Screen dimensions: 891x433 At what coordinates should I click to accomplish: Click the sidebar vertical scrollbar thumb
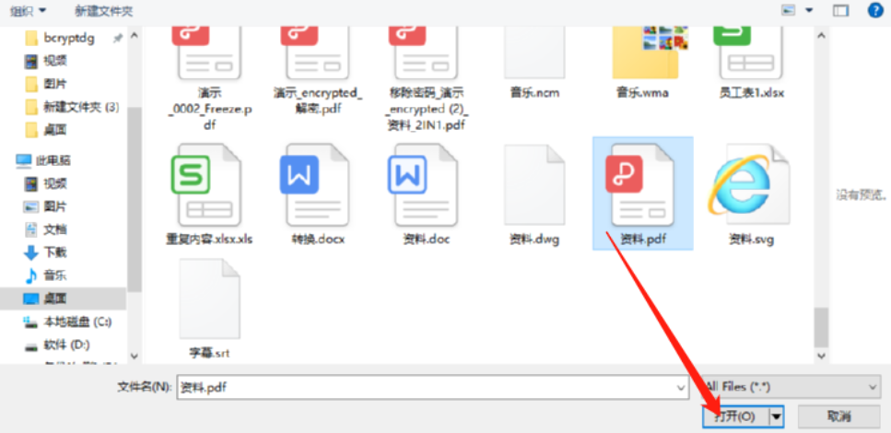click(135, 199)
